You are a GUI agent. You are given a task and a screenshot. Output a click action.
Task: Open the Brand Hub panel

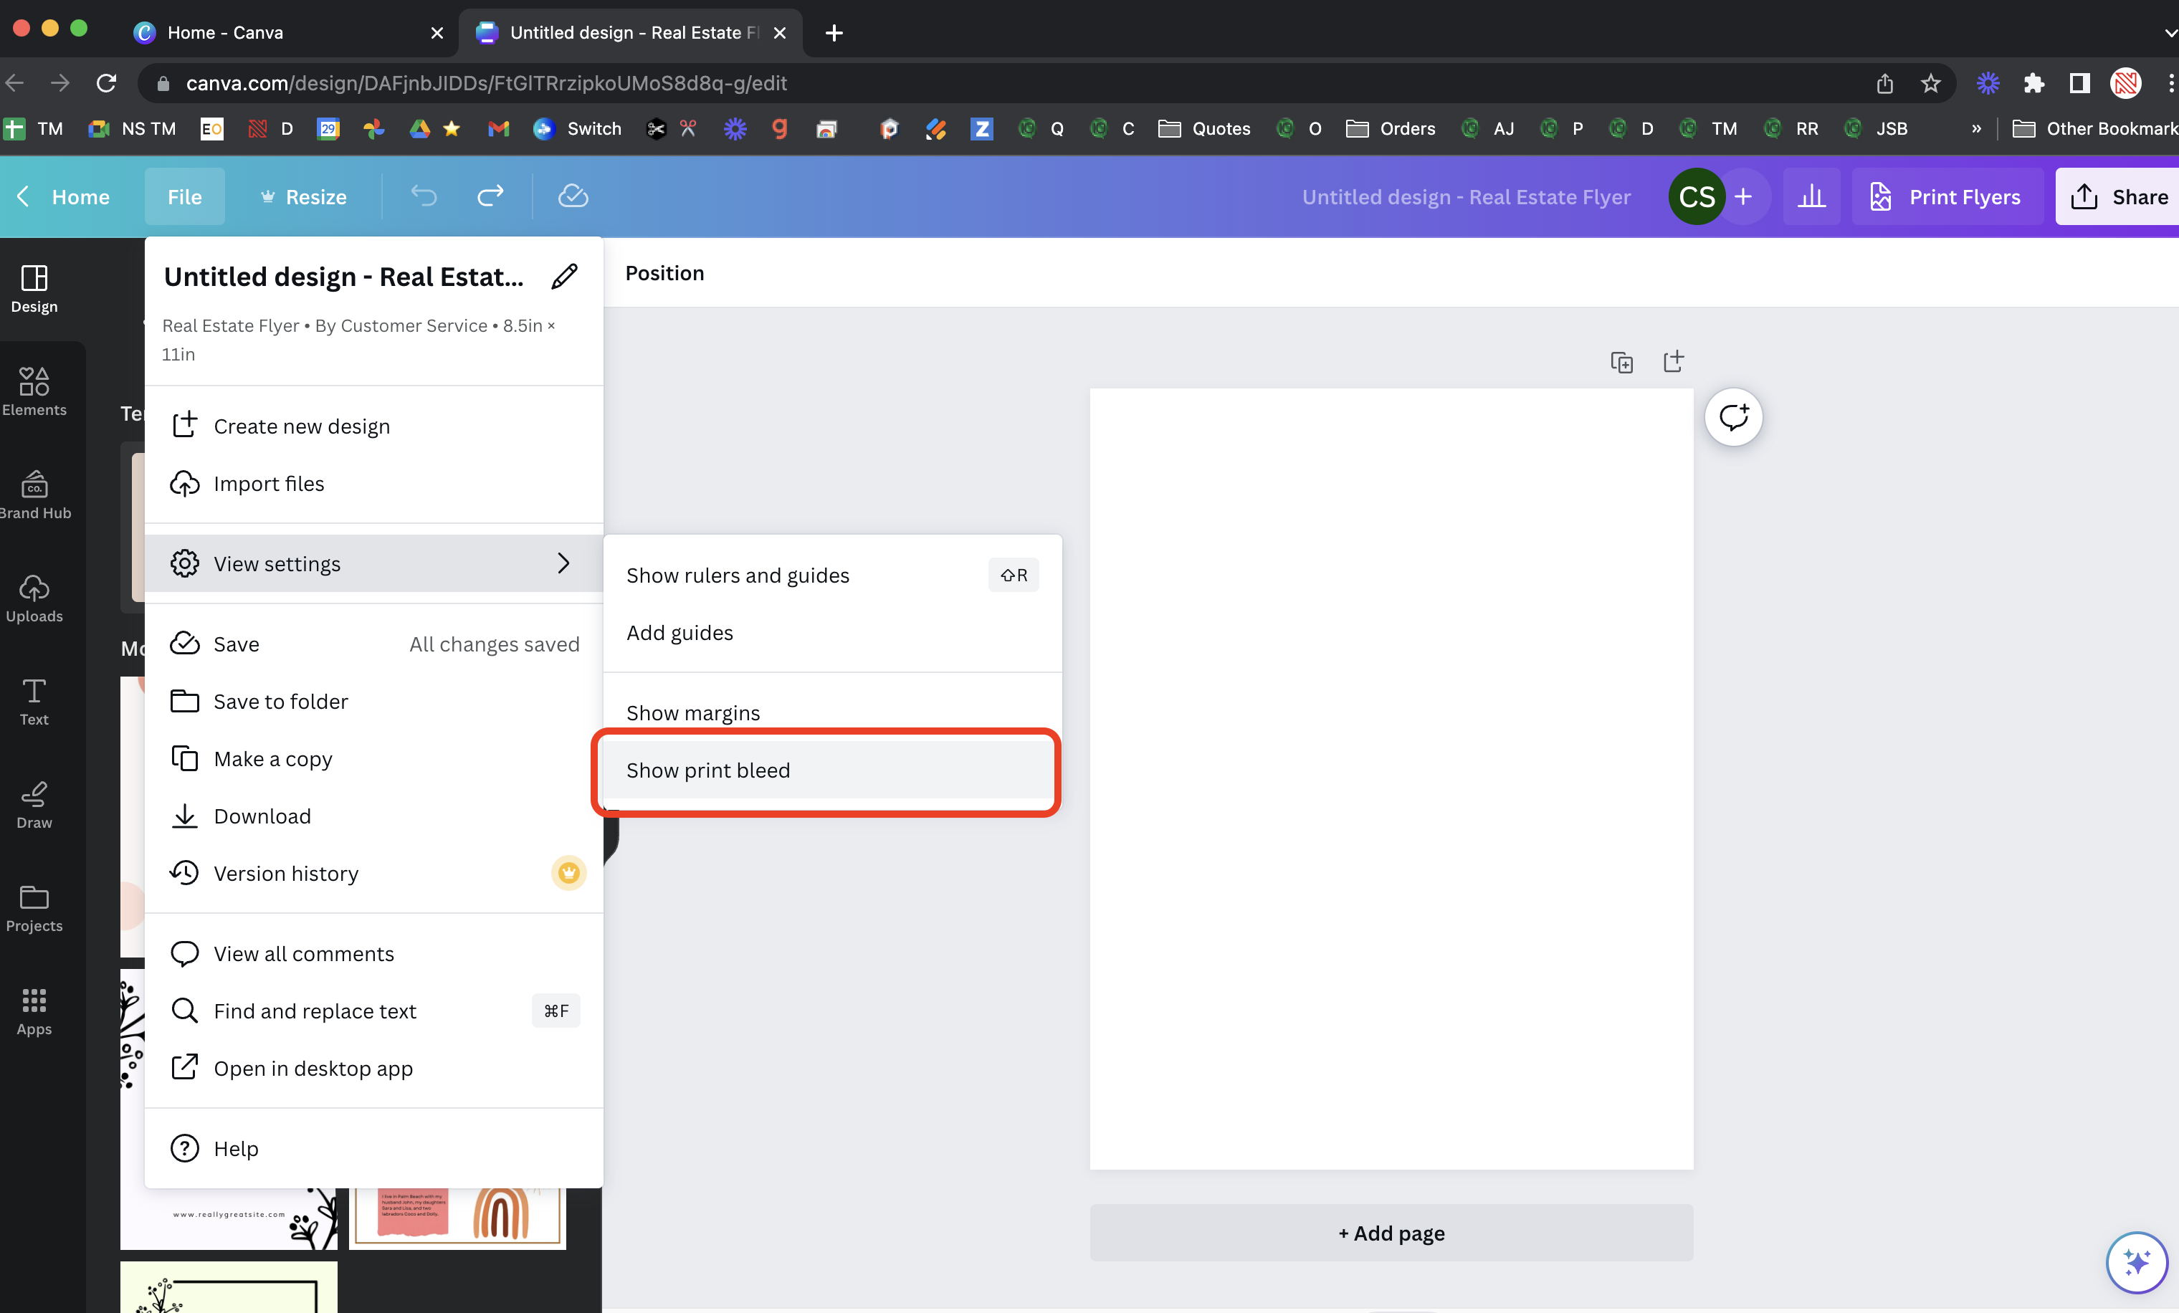(34, 496)
